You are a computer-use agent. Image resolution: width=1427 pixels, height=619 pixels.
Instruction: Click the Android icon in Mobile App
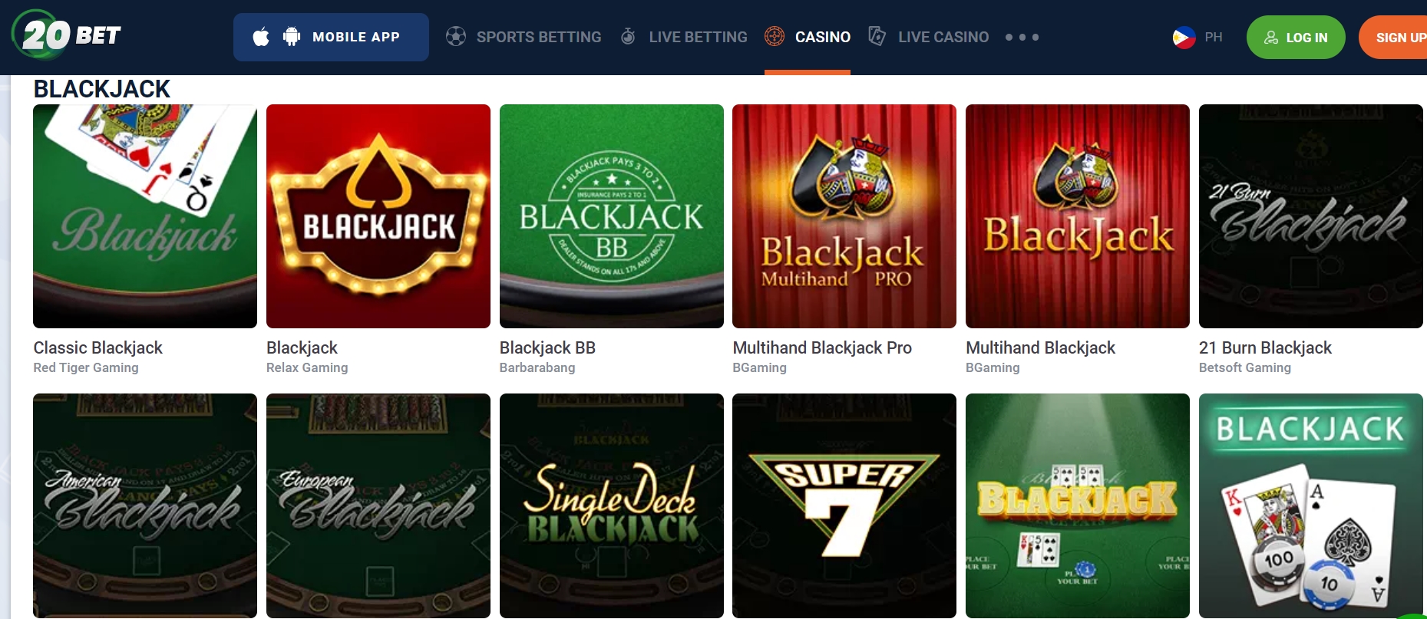(x=292, y=37)
